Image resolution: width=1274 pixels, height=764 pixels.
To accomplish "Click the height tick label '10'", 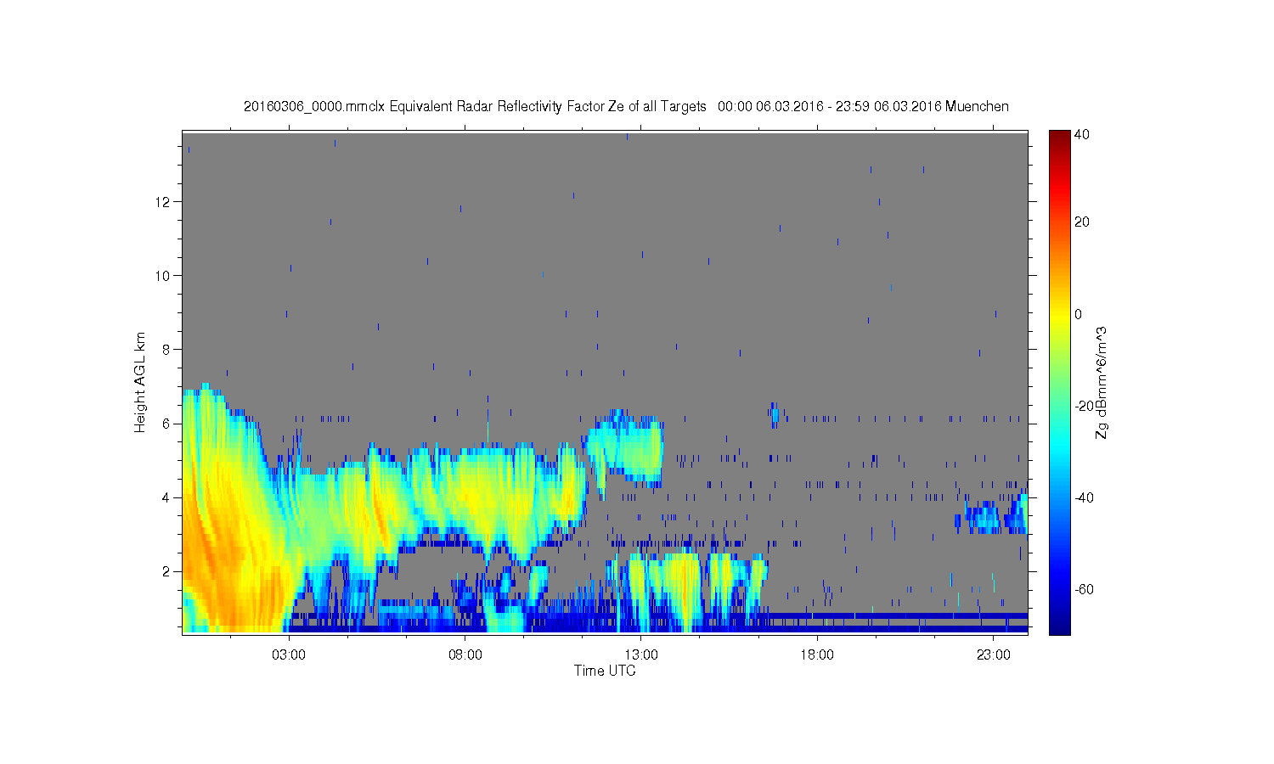I will coord(164,276).
